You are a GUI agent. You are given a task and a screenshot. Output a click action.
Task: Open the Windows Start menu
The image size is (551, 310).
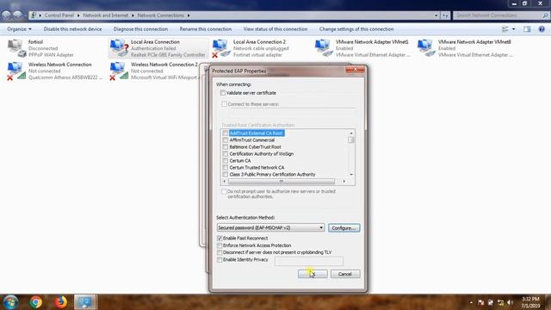click(10, 302)
